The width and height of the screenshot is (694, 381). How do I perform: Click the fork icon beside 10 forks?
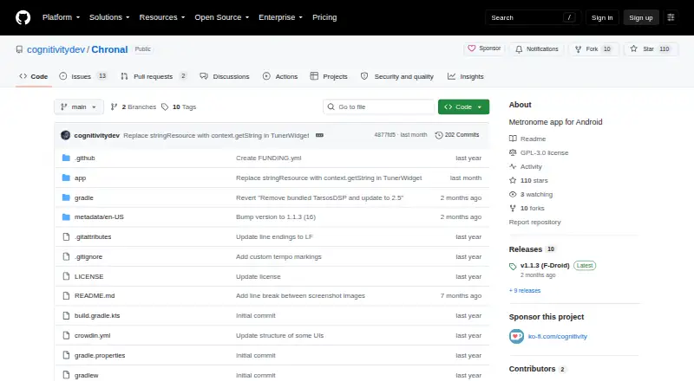(513, 208)
